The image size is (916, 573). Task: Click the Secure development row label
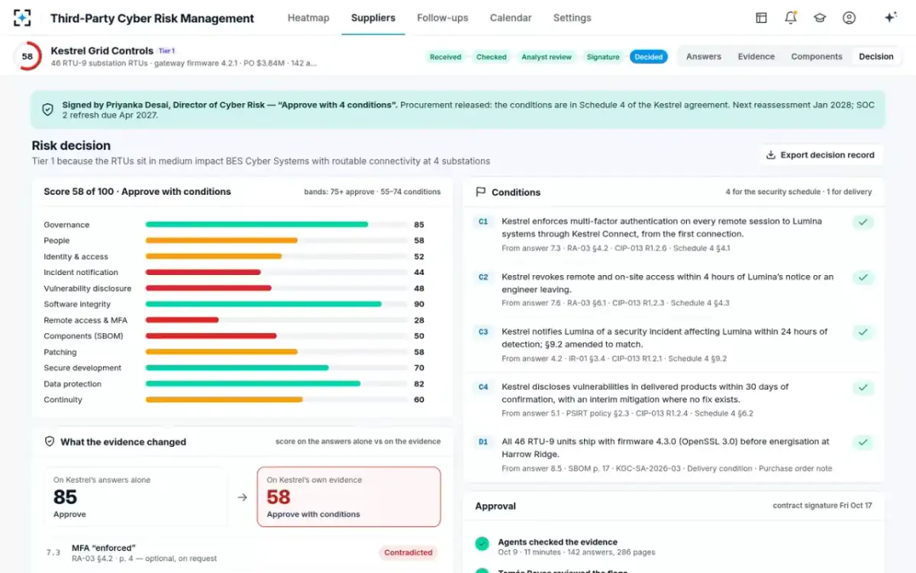(82, 368)
